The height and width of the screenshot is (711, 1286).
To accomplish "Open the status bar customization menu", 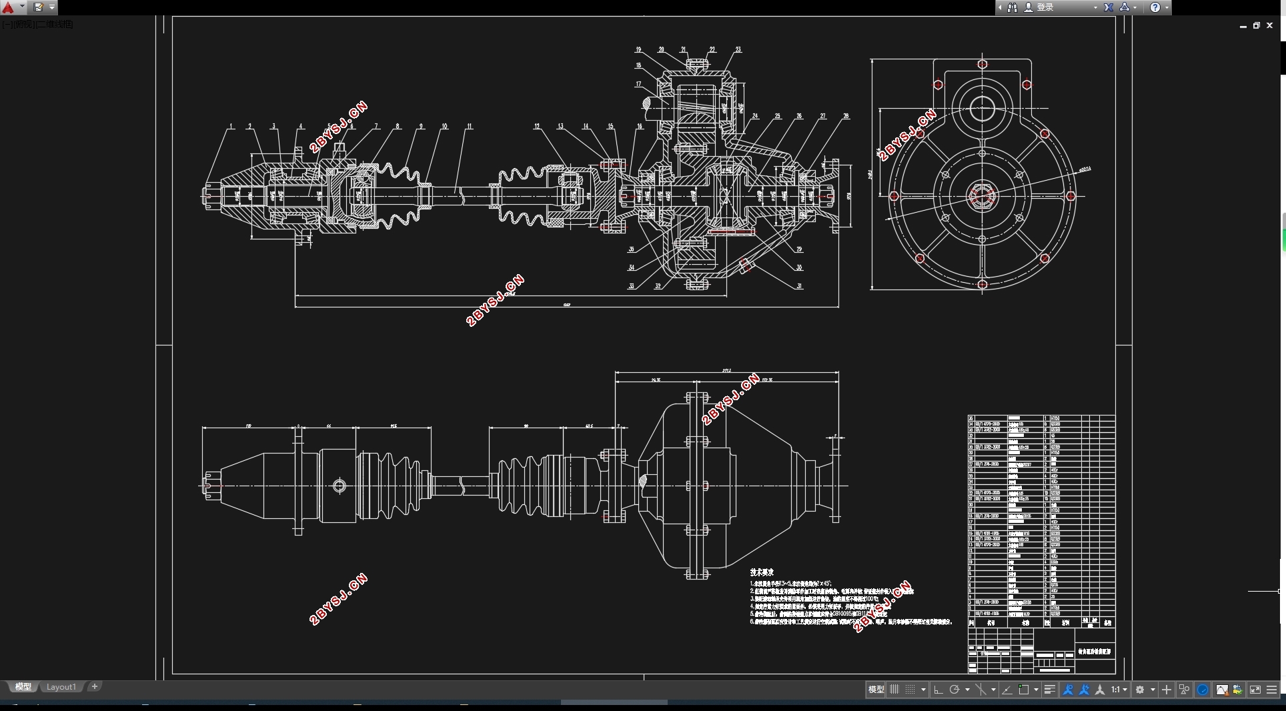I will coord(1271,690).
